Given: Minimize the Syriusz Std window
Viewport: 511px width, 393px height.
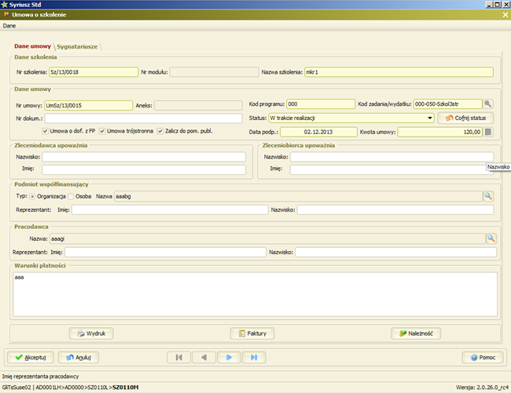Looking at the screenshot, I should 489,5.
